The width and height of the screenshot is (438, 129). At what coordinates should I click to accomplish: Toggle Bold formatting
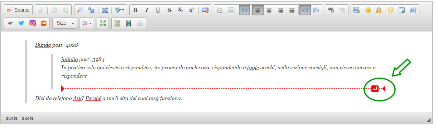pyautogui.click(x=135, y=10)
